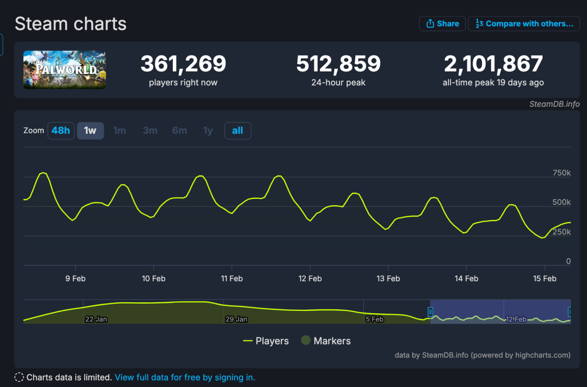This screenshot has width=587, height=387.
Task: Click the 500k y-axis label
Action: coord(562,202)
